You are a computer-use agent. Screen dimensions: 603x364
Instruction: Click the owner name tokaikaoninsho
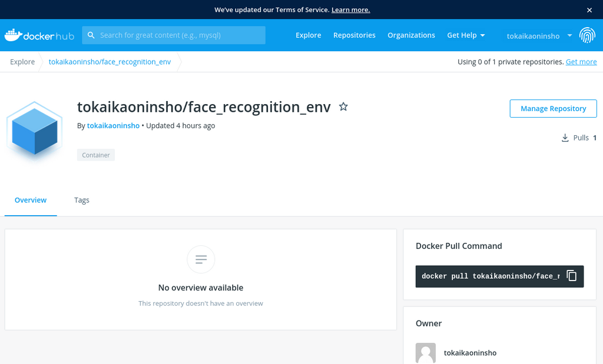pos(470,353)
